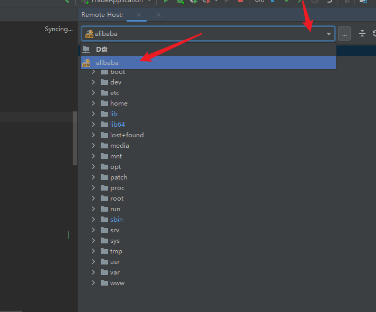The height and width of the screenshot is (312, 376).
Task: Expand the sbin folder chevron
Action: tap(93, 220)
